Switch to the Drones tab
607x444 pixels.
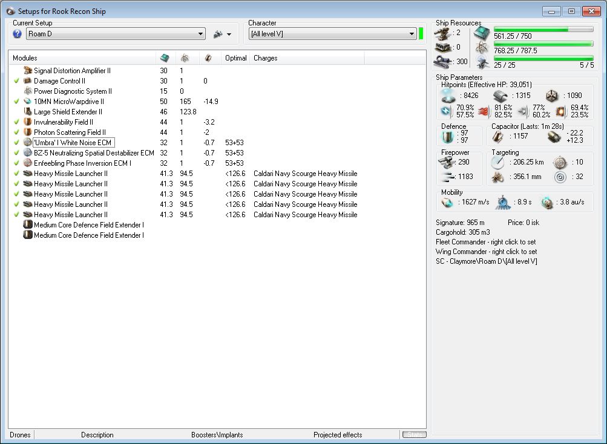pos(20,435)
